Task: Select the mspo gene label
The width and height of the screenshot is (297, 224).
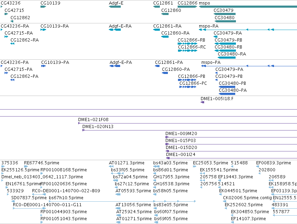Action: (205, 3)
